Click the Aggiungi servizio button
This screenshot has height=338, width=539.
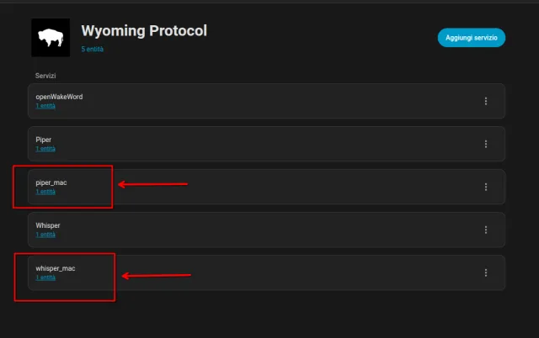471,37
